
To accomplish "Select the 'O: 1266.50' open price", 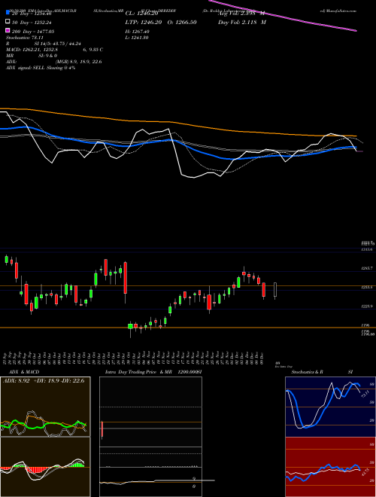I will 180,23.
